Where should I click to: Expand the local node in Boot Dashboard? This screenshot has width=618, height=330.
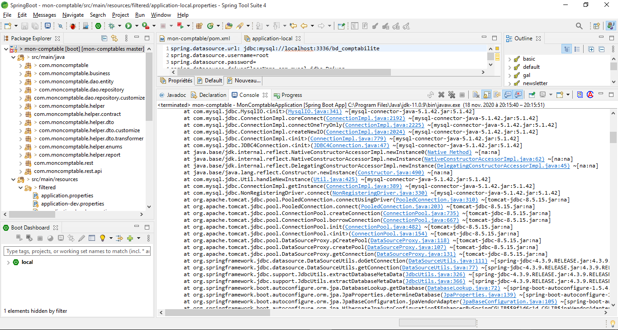tap(8, 263)
